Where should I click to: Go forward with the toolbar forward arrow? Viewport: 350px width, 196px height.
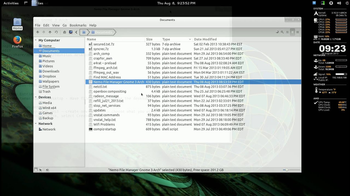coord(44,32)
